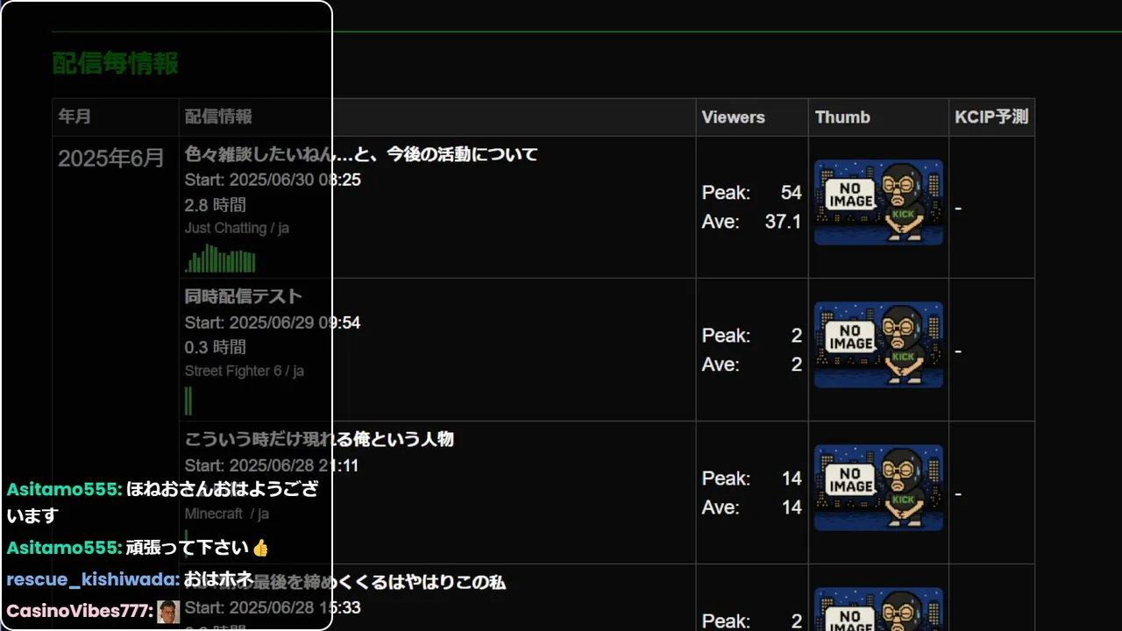
Task: Click Start: 2025/06/30 08:25 text
Action: pyautogui.click(x=273, y=180)
